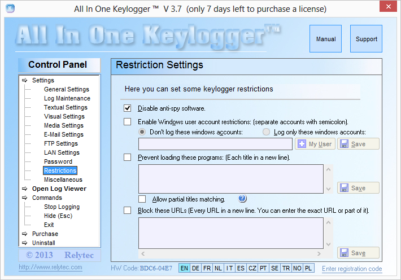Click Save icon beside blocked programs list
The width and height of the screenshot is (401, 280).
click(344, 188)
